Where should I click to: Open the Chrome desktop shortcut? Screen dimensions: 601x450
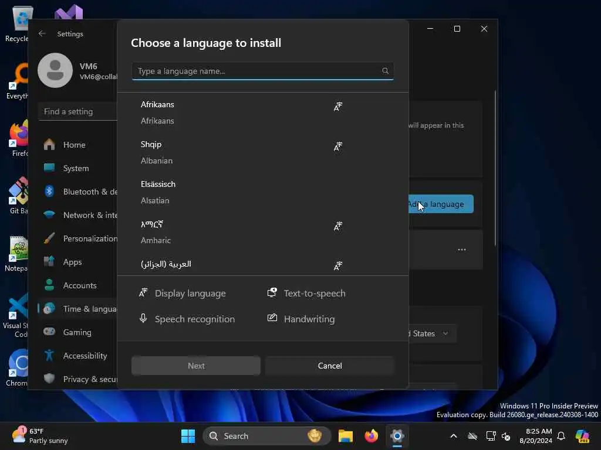18,368
